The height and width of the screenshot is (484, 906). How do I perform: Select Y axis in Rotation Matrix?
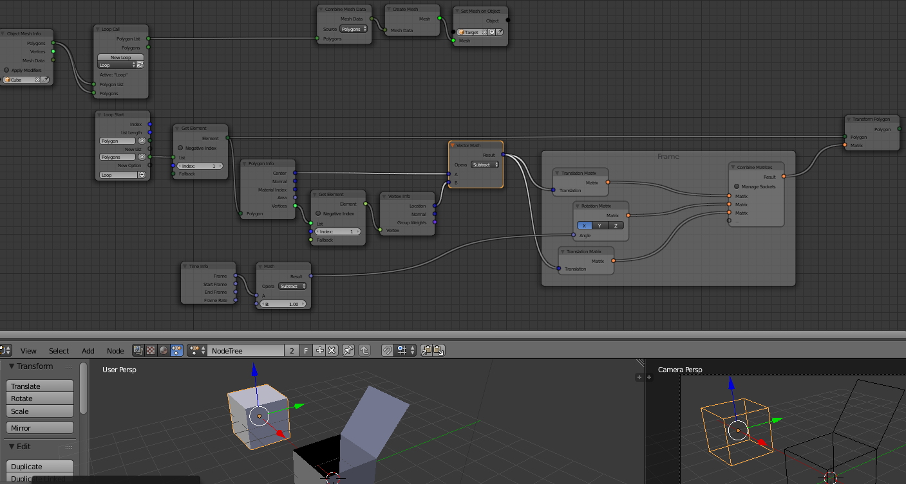tap(600, 226)
